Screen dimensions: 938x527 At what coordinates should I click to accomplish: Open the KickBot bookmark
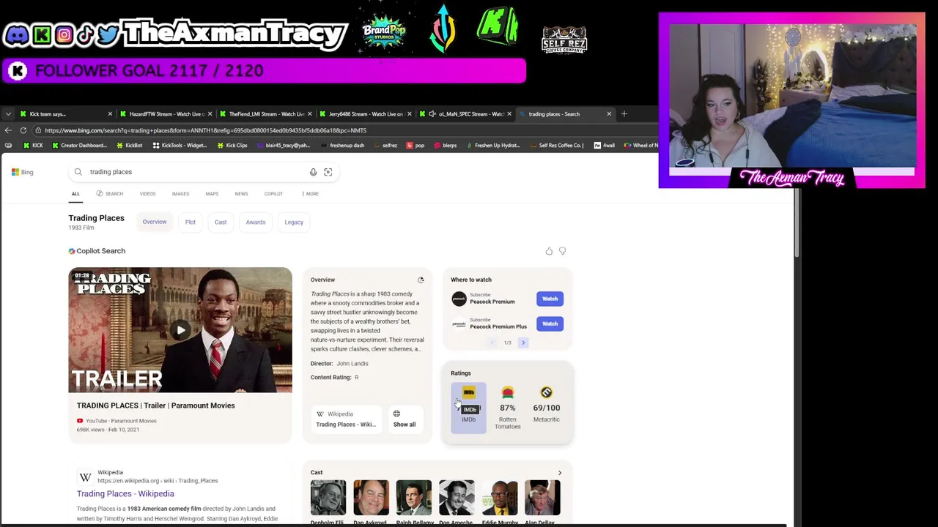pyautogui.click(x=130, y=145)
